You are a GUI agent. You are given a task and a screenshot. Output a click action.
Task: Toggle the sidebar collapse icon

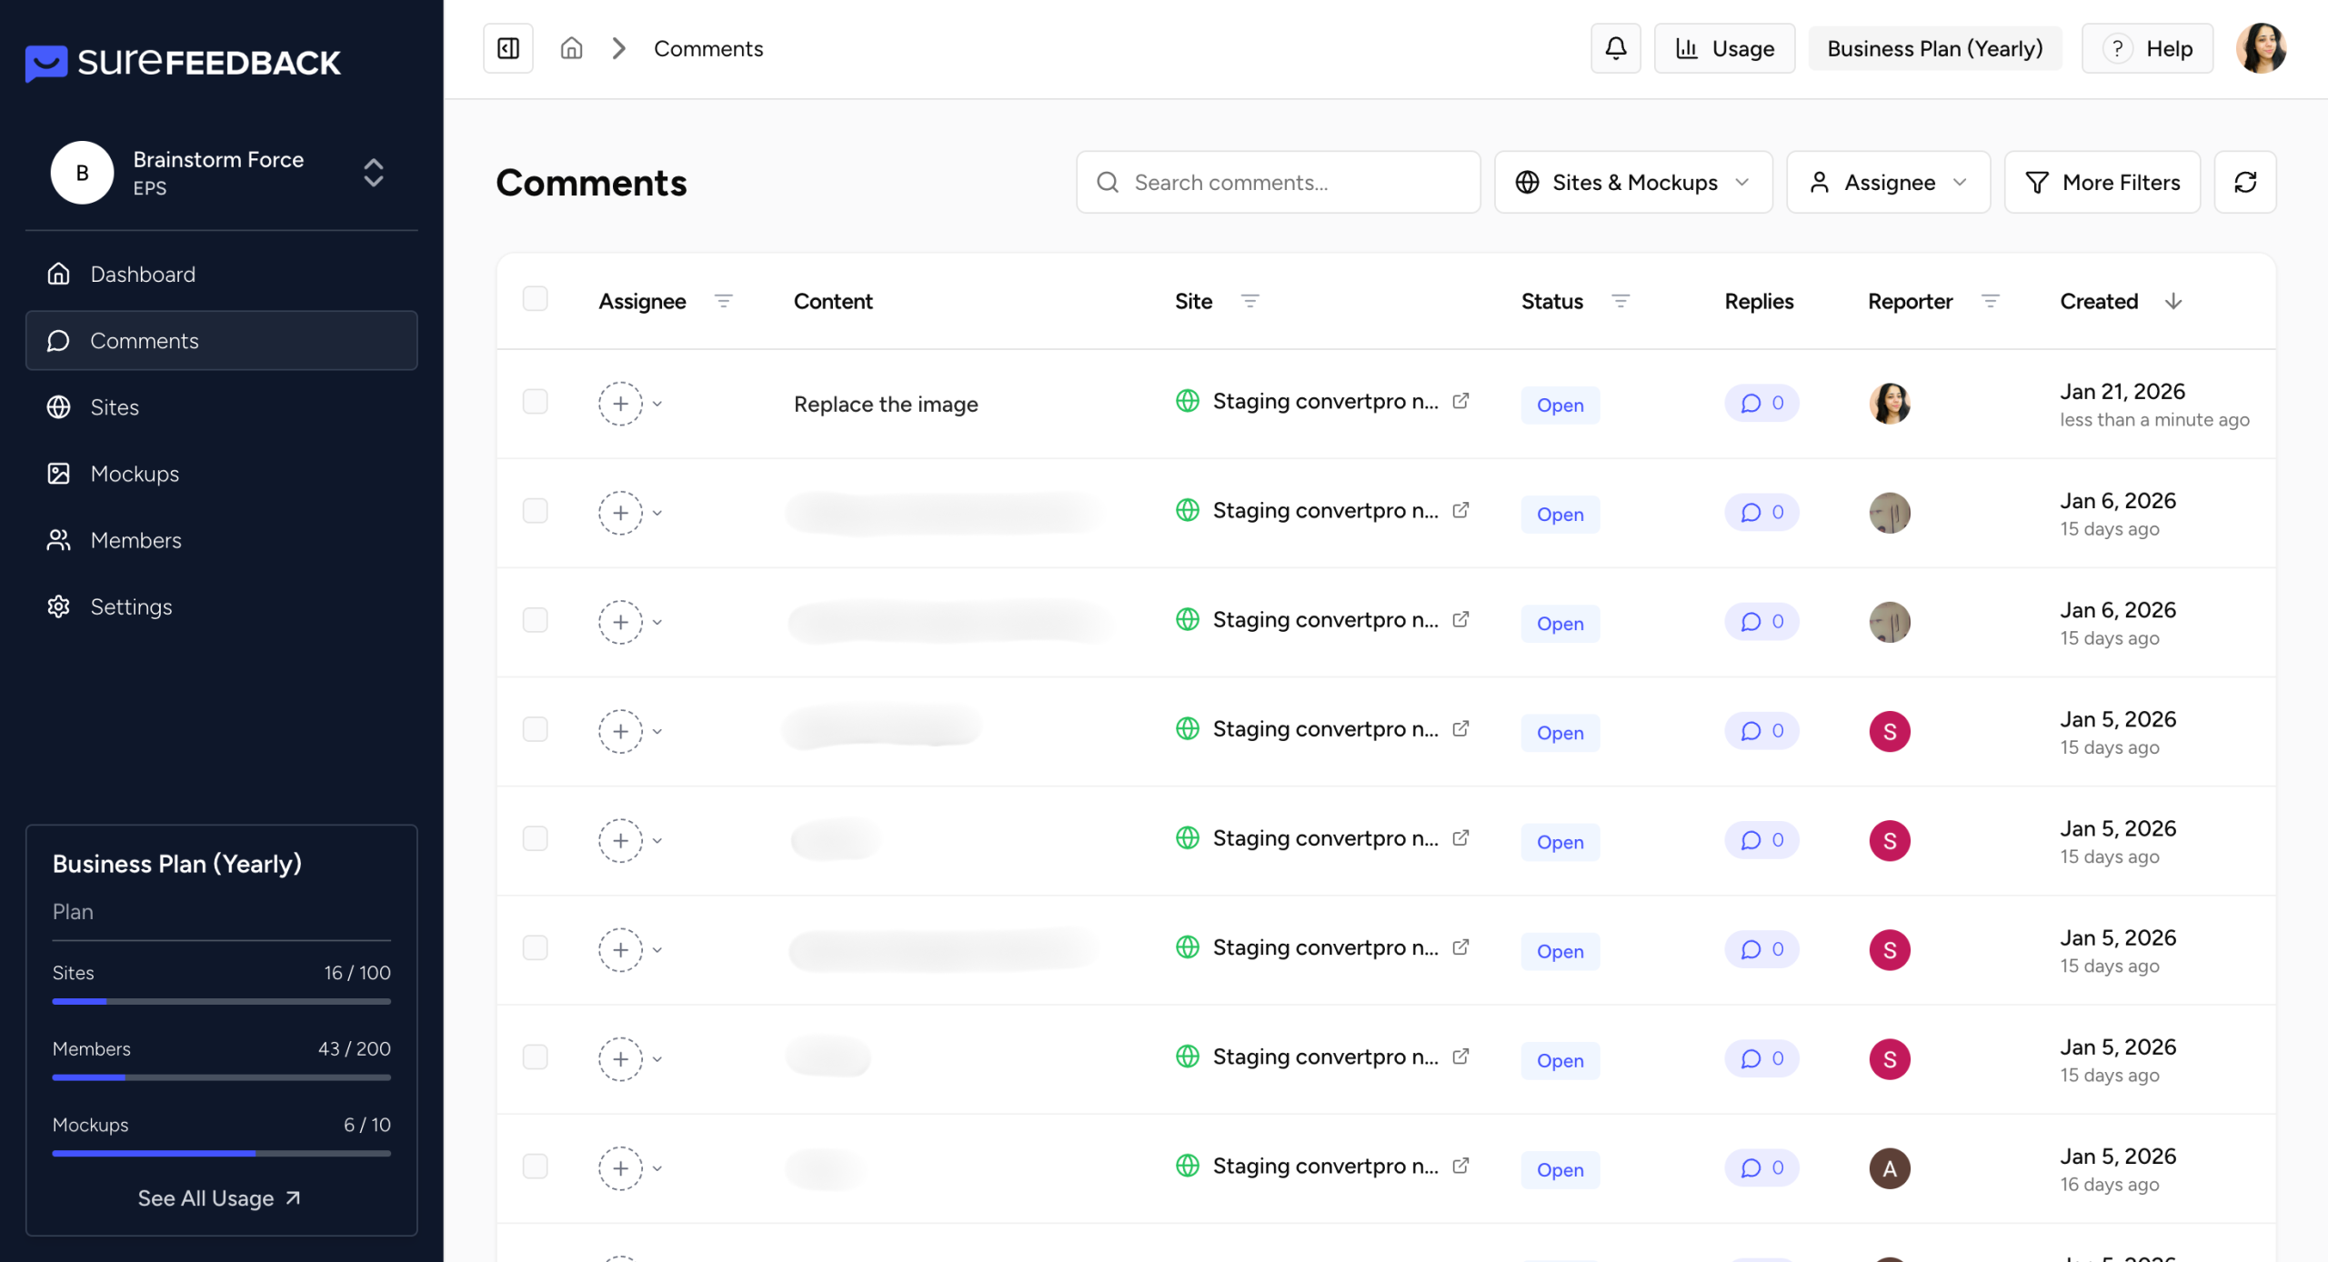508,48
